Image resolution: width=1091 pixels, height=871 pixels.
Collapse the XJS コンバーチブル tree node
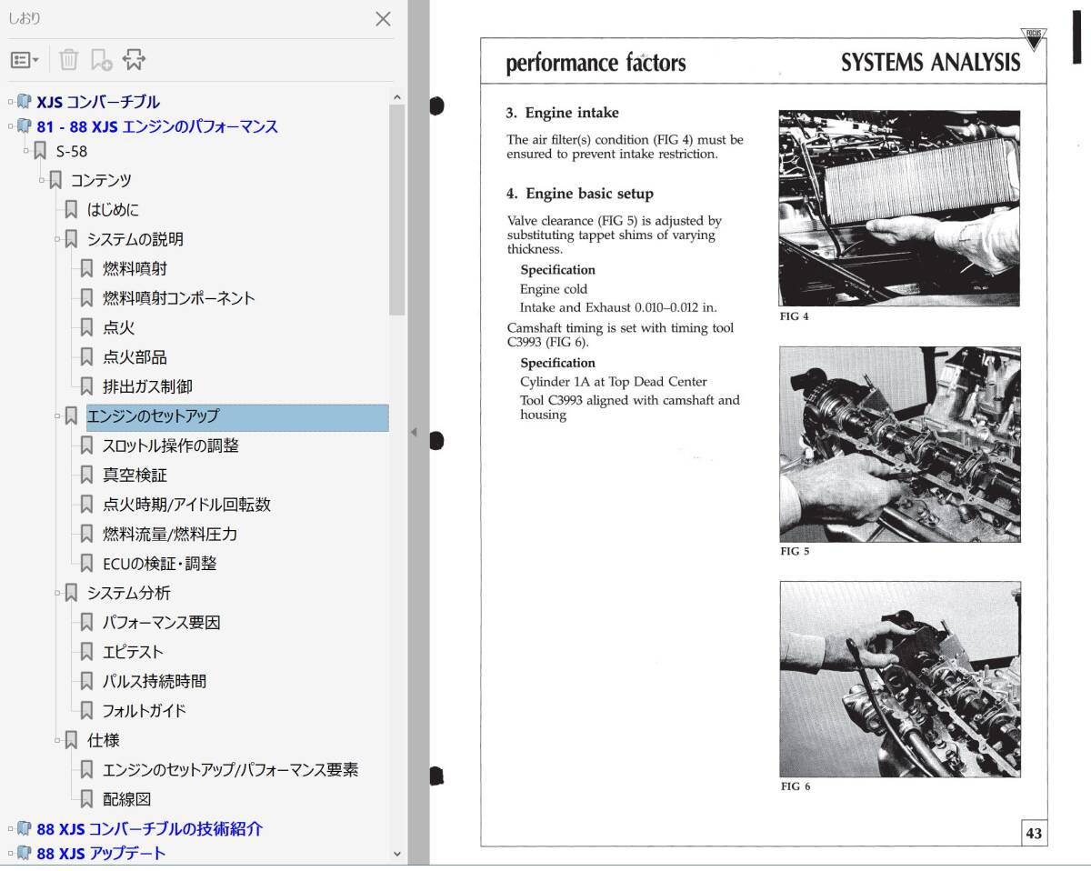11,102
